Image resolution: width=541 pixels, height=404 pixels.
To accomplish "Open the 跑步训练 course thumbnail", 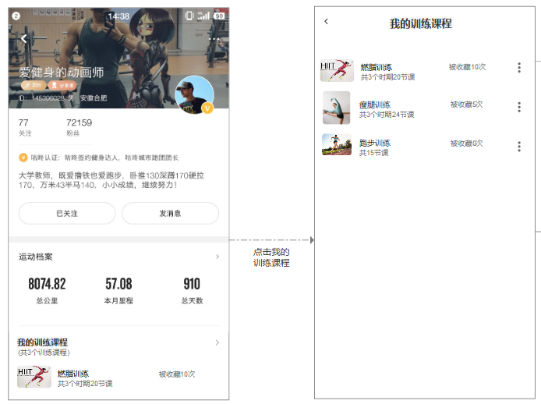I will pos(337,145).
